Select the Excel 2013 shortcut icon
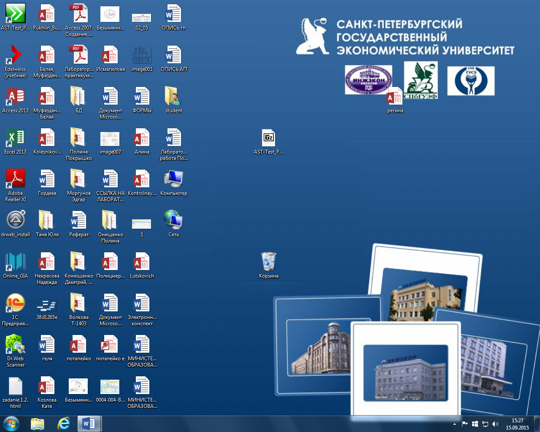The height and width of the screenshot is (432, 540). (16, 138)
